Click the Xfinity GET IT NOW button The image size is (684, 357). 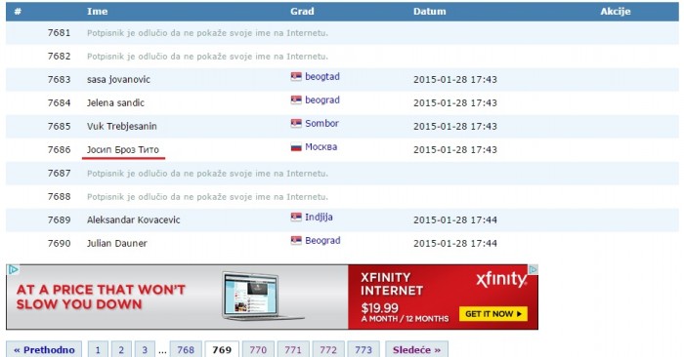coord(493,314)
